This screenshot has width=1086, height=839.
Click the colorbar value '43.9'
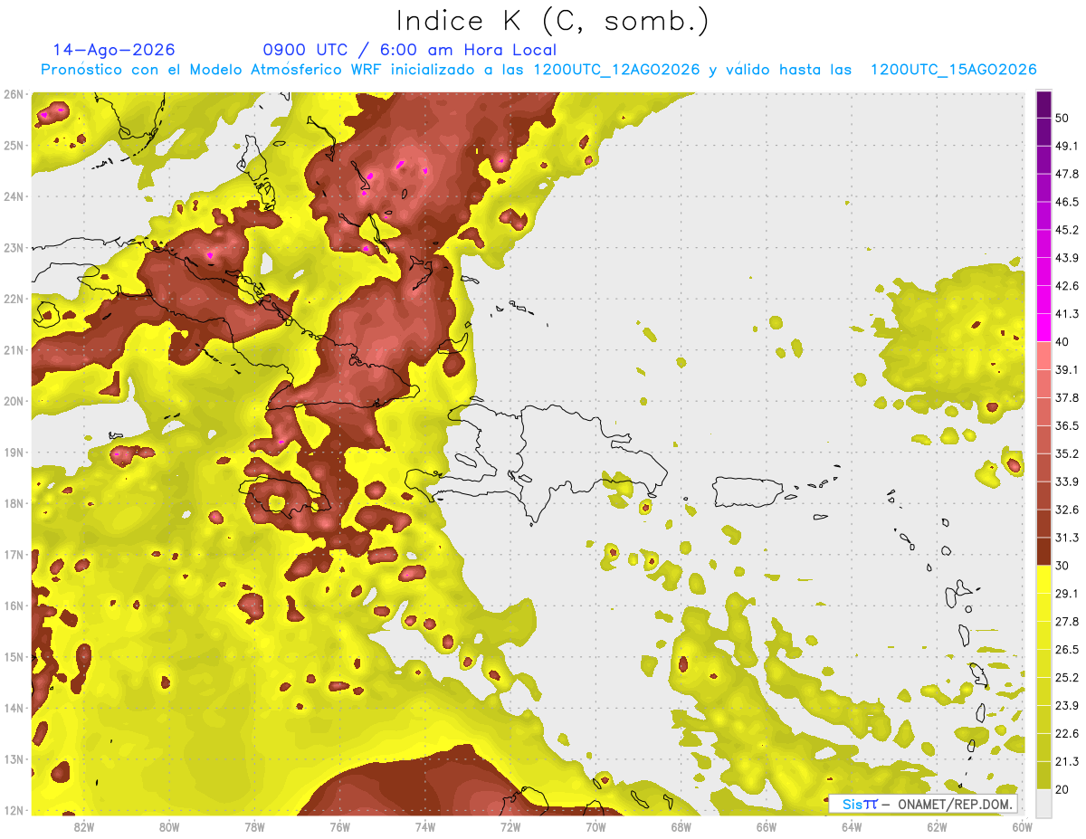pyautogui.click(x=1067, y=258)
